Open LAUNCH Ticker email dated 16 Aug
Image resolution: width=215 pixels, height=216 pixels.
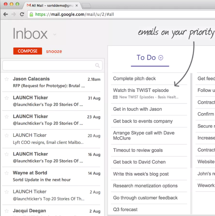coord(51,157)
